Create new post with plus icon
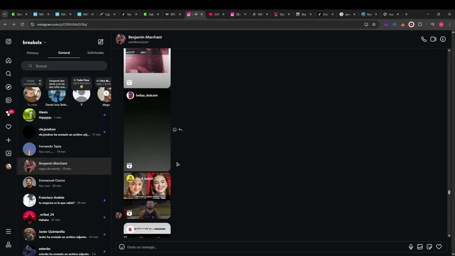455x256 pixels. point(9,140)
